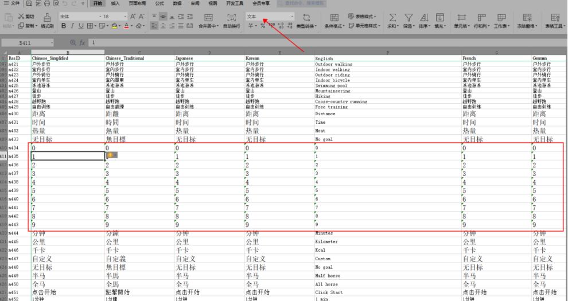This screenshot has height=301, width=568.
Task: Click the increase decimal places icon
Action: pos(281,26)
